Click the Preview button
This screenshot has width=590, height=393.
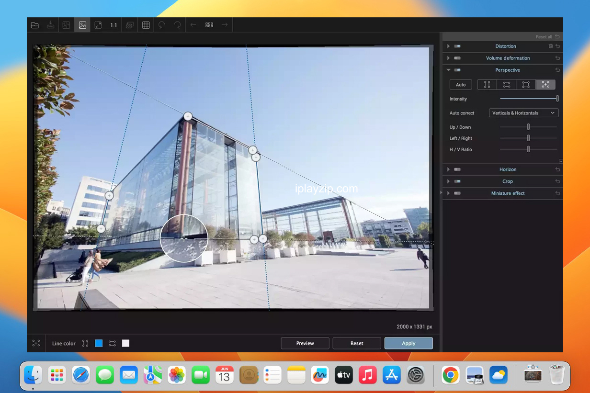tap(305, 343)
